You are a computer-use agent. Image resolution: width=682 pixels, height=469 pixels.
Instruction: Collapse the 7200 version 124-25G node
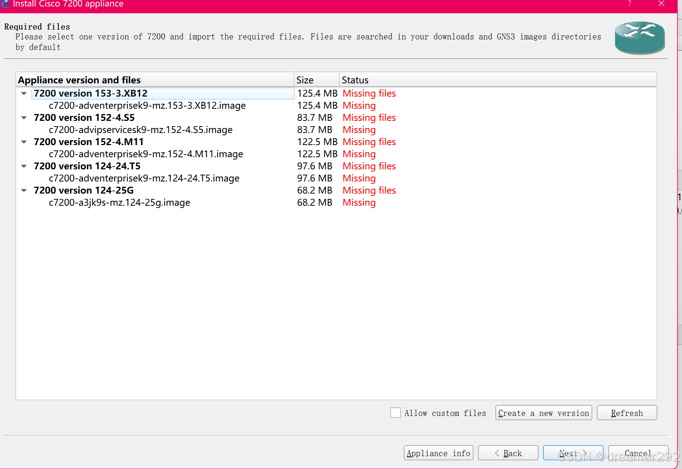pos(24,191)
